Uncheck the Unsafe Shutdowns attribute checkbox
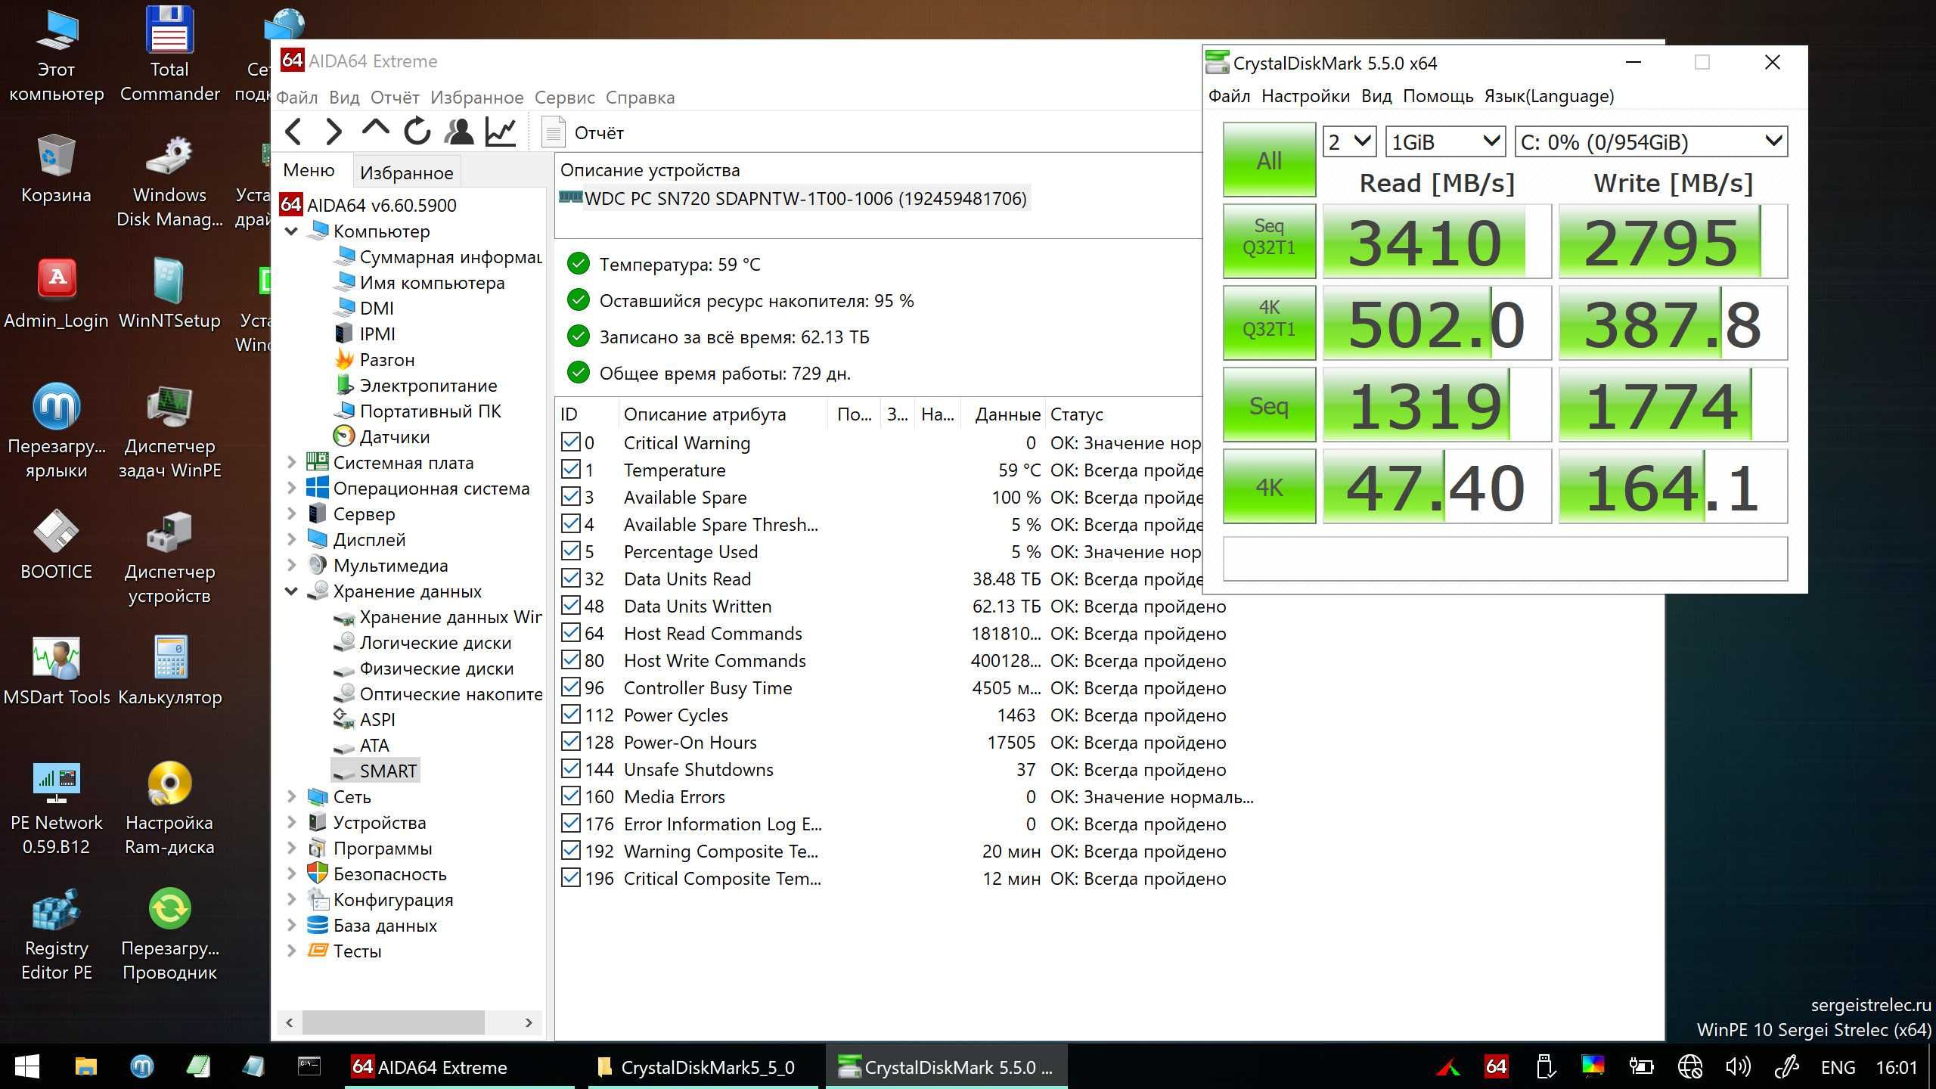Image resolution: width=1936 pixels, height=1089 pixels. pyautogui.click(x=570, y=769)
